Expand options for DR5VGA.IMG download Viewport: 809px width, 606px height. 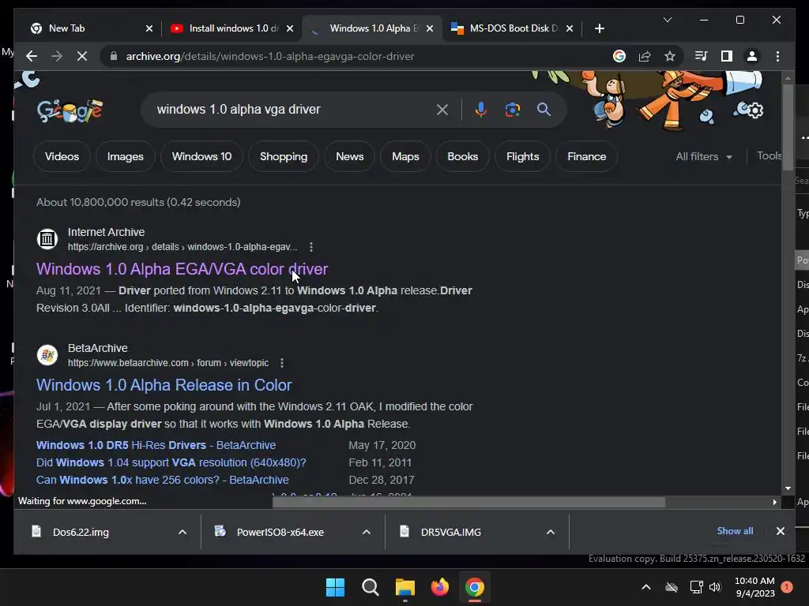tap(551, 532)
